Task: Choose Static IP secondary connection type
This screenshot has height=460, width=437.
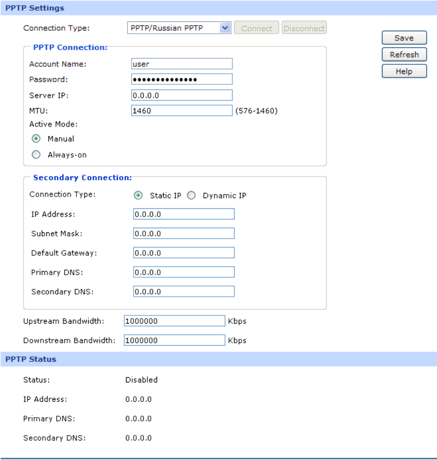Action: 138,196
